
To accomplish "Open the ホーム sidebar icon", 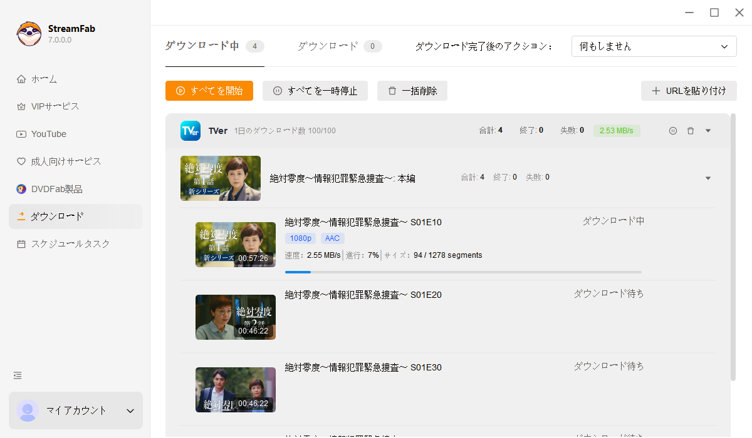I will pyautogui.click(x=21, y=79).
